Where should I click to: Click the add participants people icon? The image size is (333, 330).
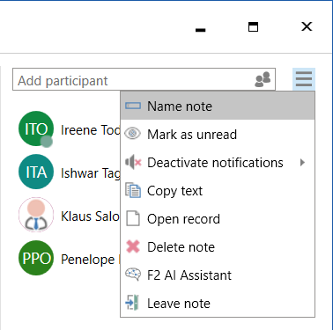[263, 79]
